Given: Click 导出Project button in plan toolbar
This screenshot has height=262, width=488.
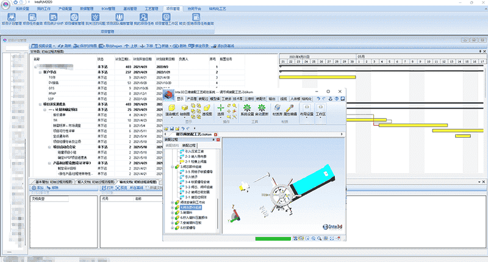Looking at the screenshot, I should [x=110, y=46].
